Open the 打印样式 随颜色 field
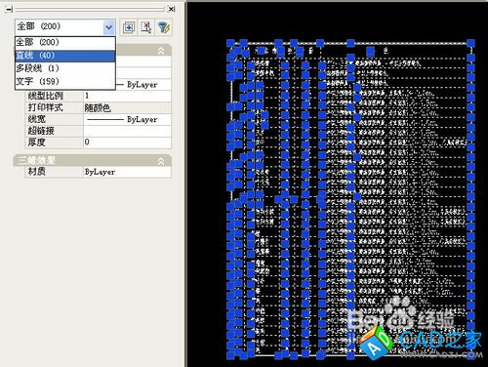The height and width of the screenshot is (367, 488). coord(127,107)
